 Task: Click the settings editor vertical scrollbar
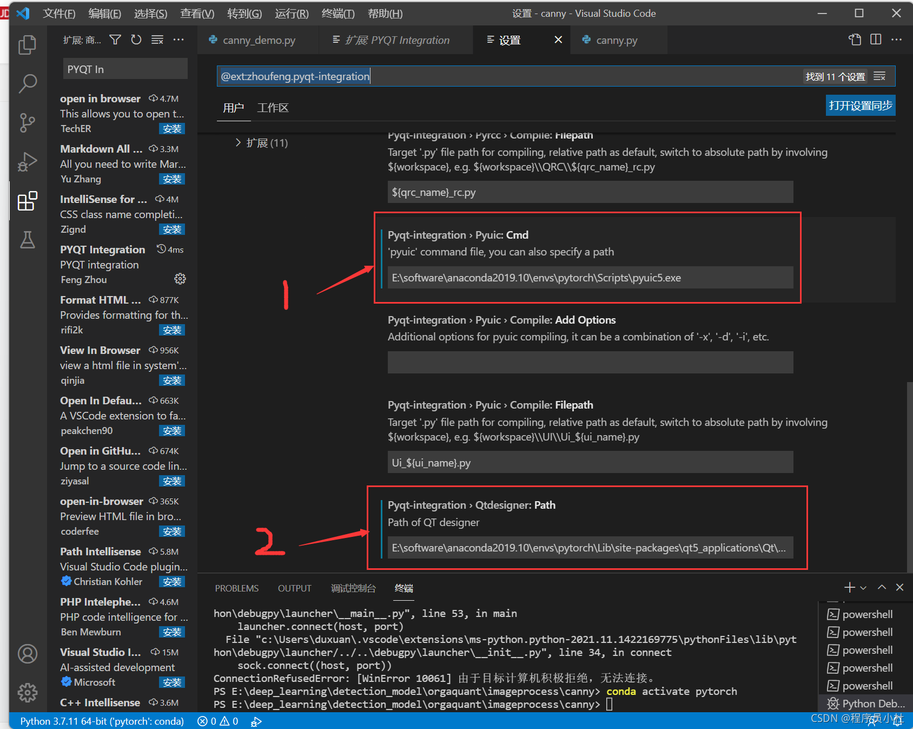pos(909,476)
